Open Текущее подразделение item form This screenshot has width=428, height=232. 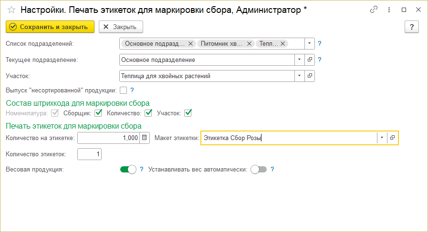coord(310,60)
